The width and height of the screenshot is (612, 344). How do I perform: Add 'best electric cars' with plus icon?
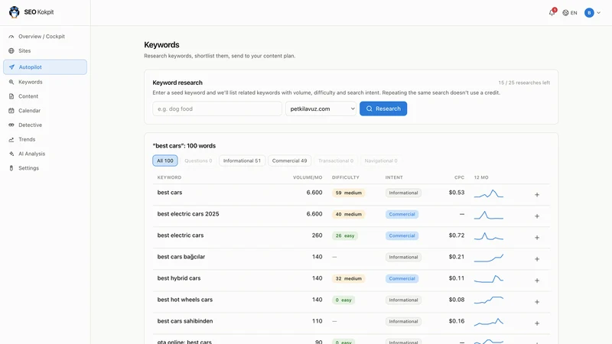click(537, 238)
